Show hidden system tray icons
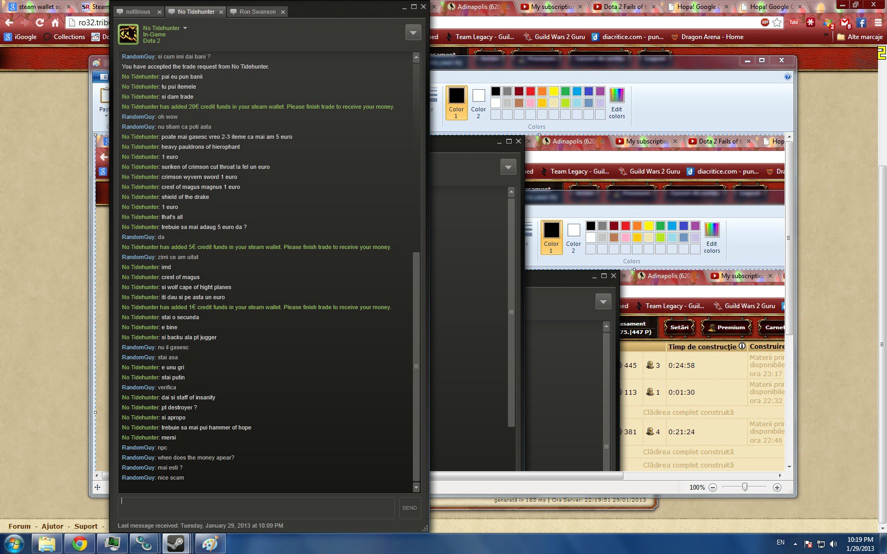This screenshot has width=887, height=554. 795,544
